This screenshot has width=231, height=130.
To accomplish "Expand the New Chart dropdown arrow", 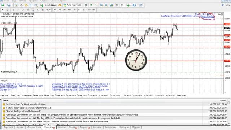I will tap(5, 5).
